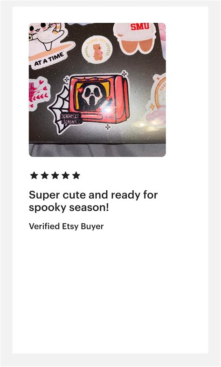Open the buyer's review photo
Image resolution: width=221 pixels, height=367 pixels.
click(x=97, y=90)
